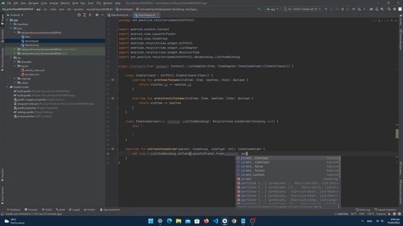403x226 pixels.
Task: Run the app with the green play button
Action: coord(326,9)
